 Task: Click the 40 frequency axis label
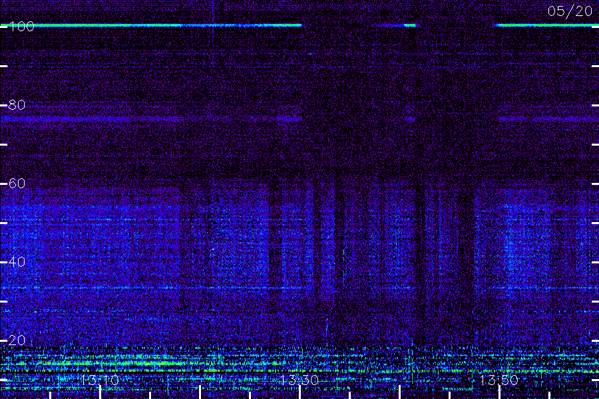pyautogui.click(x=17, y=262)
